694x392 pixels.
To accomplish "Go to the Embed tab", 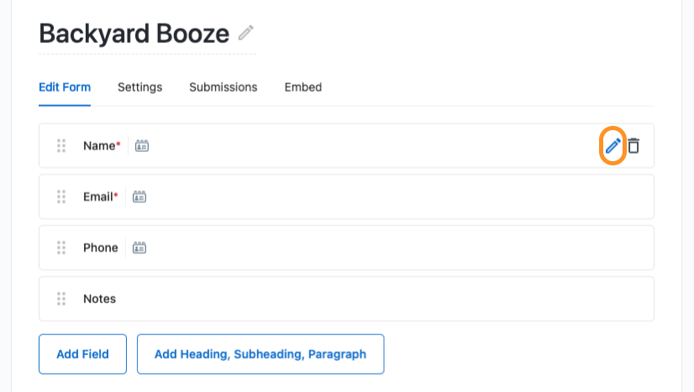I will tap(303, 87).
